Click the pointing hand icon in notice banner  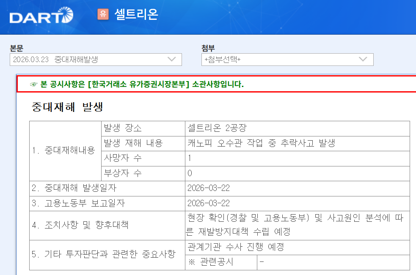click(34, 84)
